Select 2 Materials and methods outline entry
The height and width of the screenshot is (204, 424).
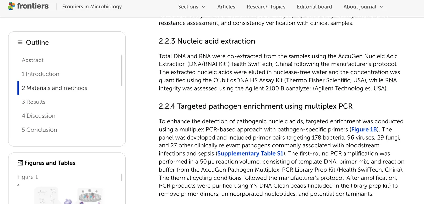[54, 88]
